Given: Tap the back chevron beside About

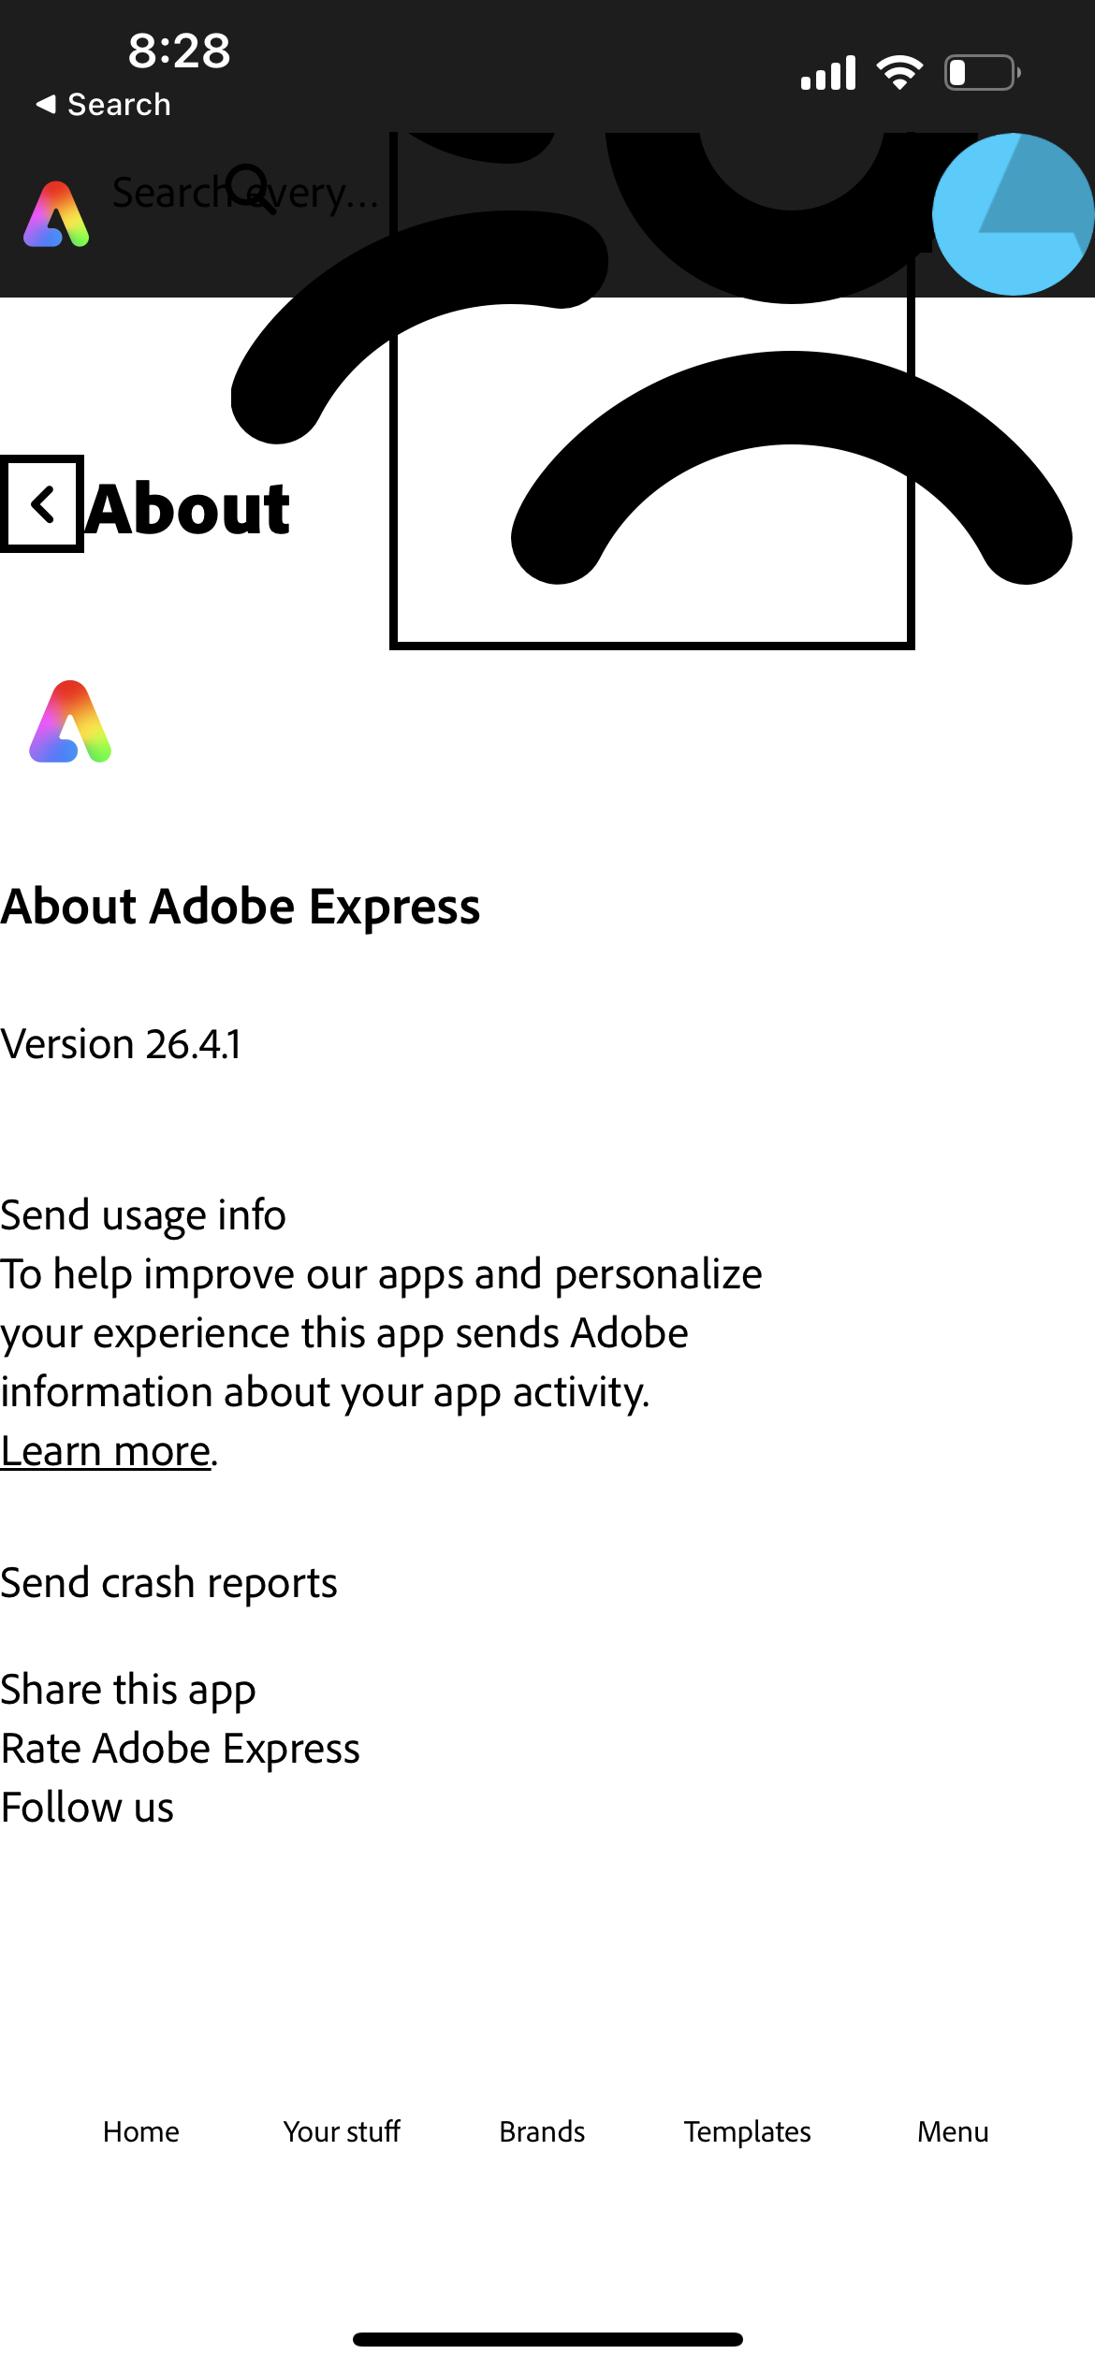Looking at the screenshot, I should [42, 504].
